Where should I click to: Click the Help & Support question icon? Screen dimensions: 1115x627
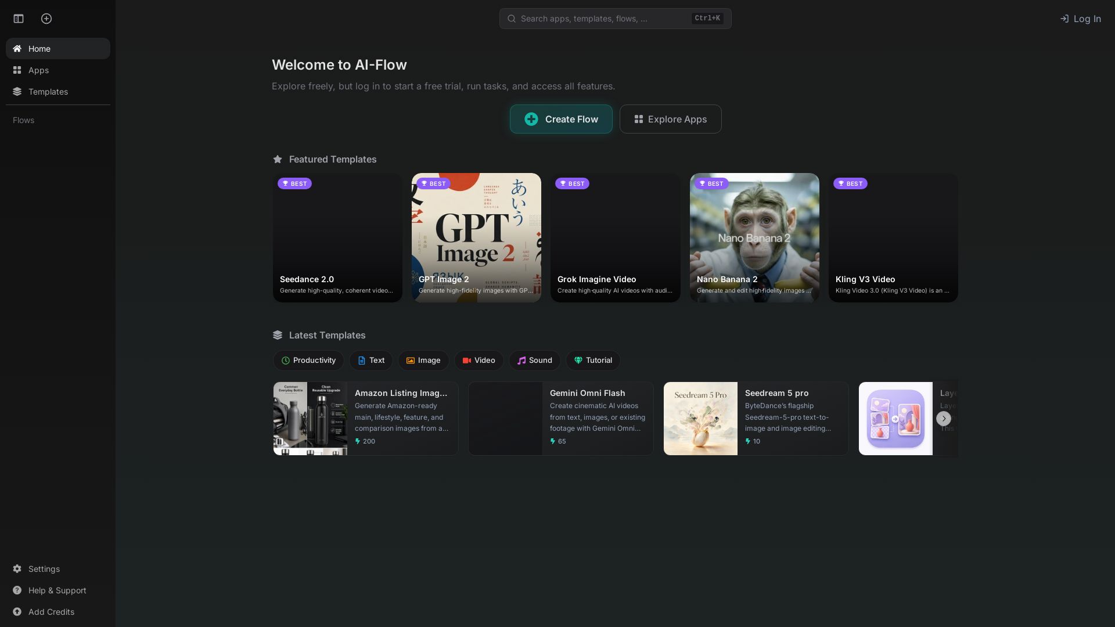(17, 590)
